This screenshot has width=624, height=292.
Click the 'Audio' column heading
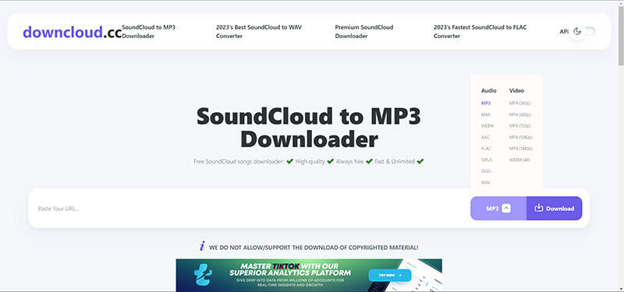tap(489, 90)
